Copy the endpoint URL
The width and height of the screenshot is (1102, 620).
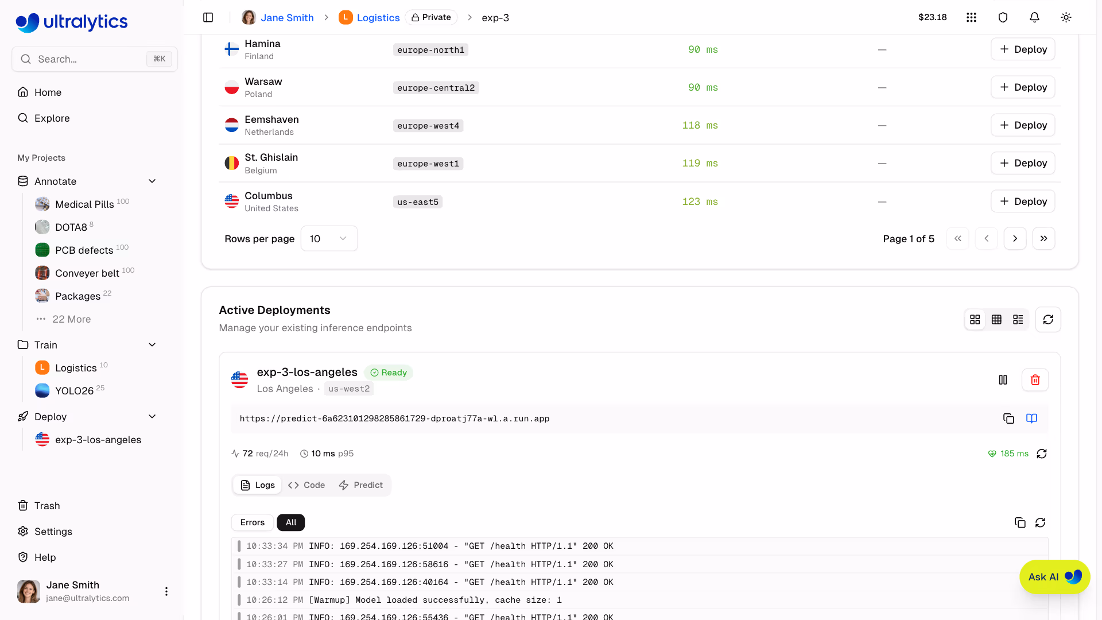coord(1008,418)
